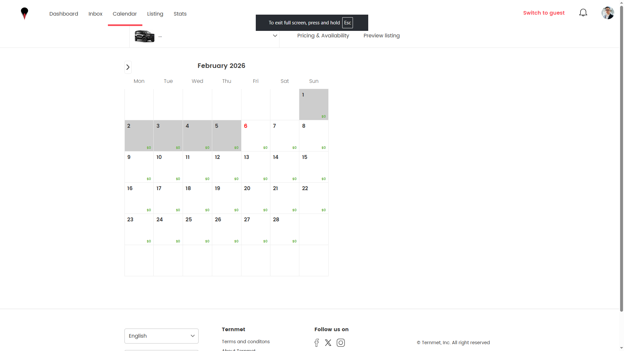624x351 pixels.
Task: Click the Switch to guest link
Action: click(x=544, y=13)
